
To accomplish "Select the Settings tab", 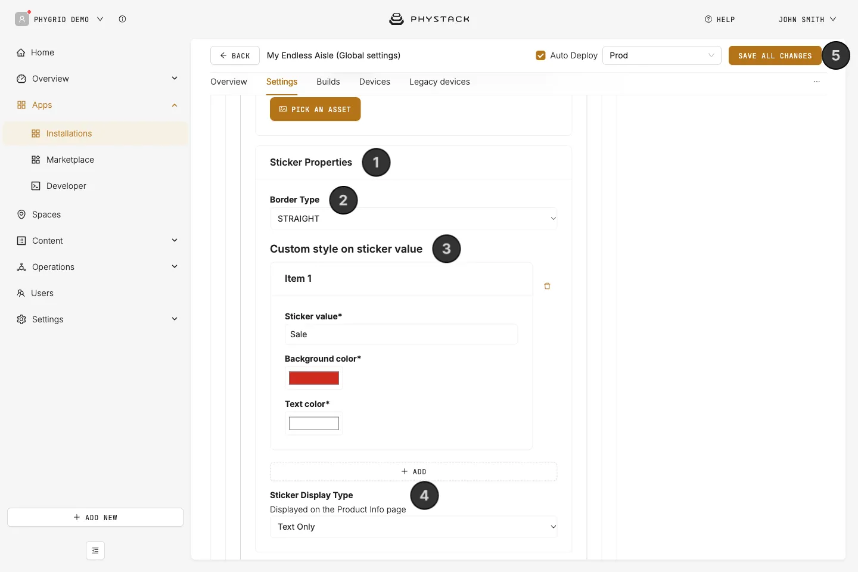I will (282, 82).
